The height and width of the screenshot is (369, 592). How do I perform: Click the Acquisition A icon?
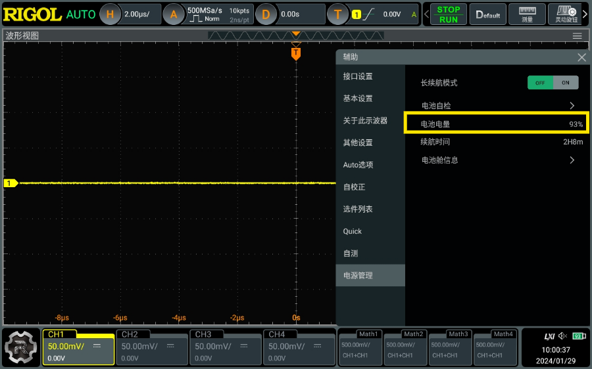coord(174,14)
